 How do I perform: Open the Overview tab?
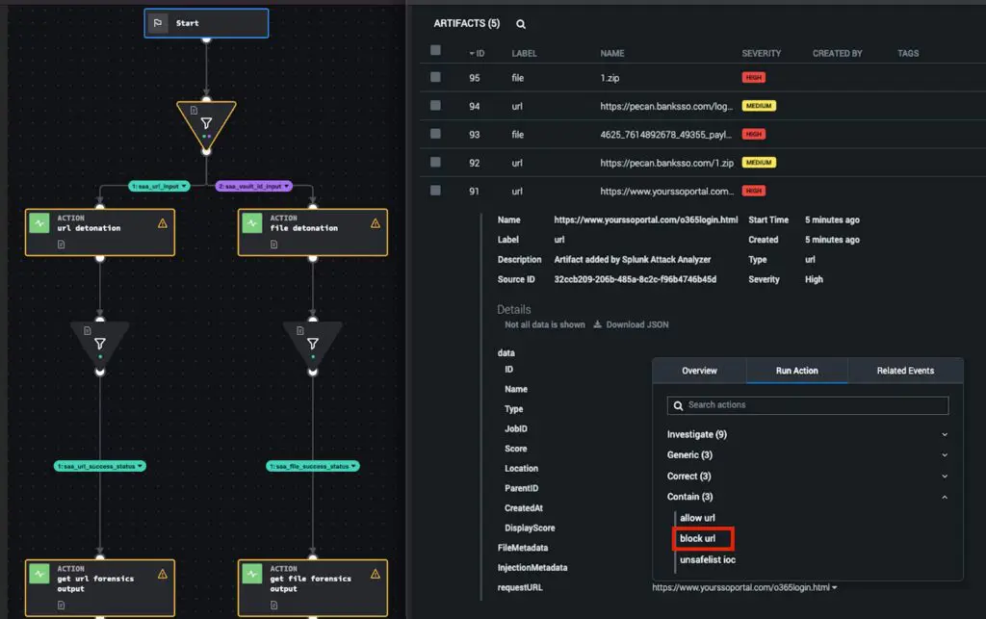tap(699, 371)
